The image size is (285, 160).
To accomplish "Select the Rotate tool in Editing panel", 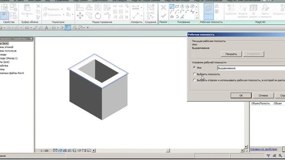I will [x=98, y=16].
